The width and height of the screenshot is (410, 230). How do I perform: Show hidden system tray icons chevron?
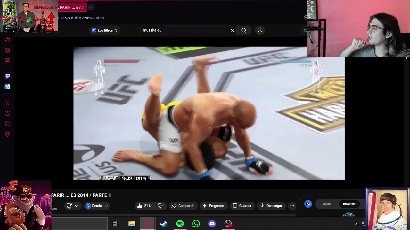pos(357,224)
